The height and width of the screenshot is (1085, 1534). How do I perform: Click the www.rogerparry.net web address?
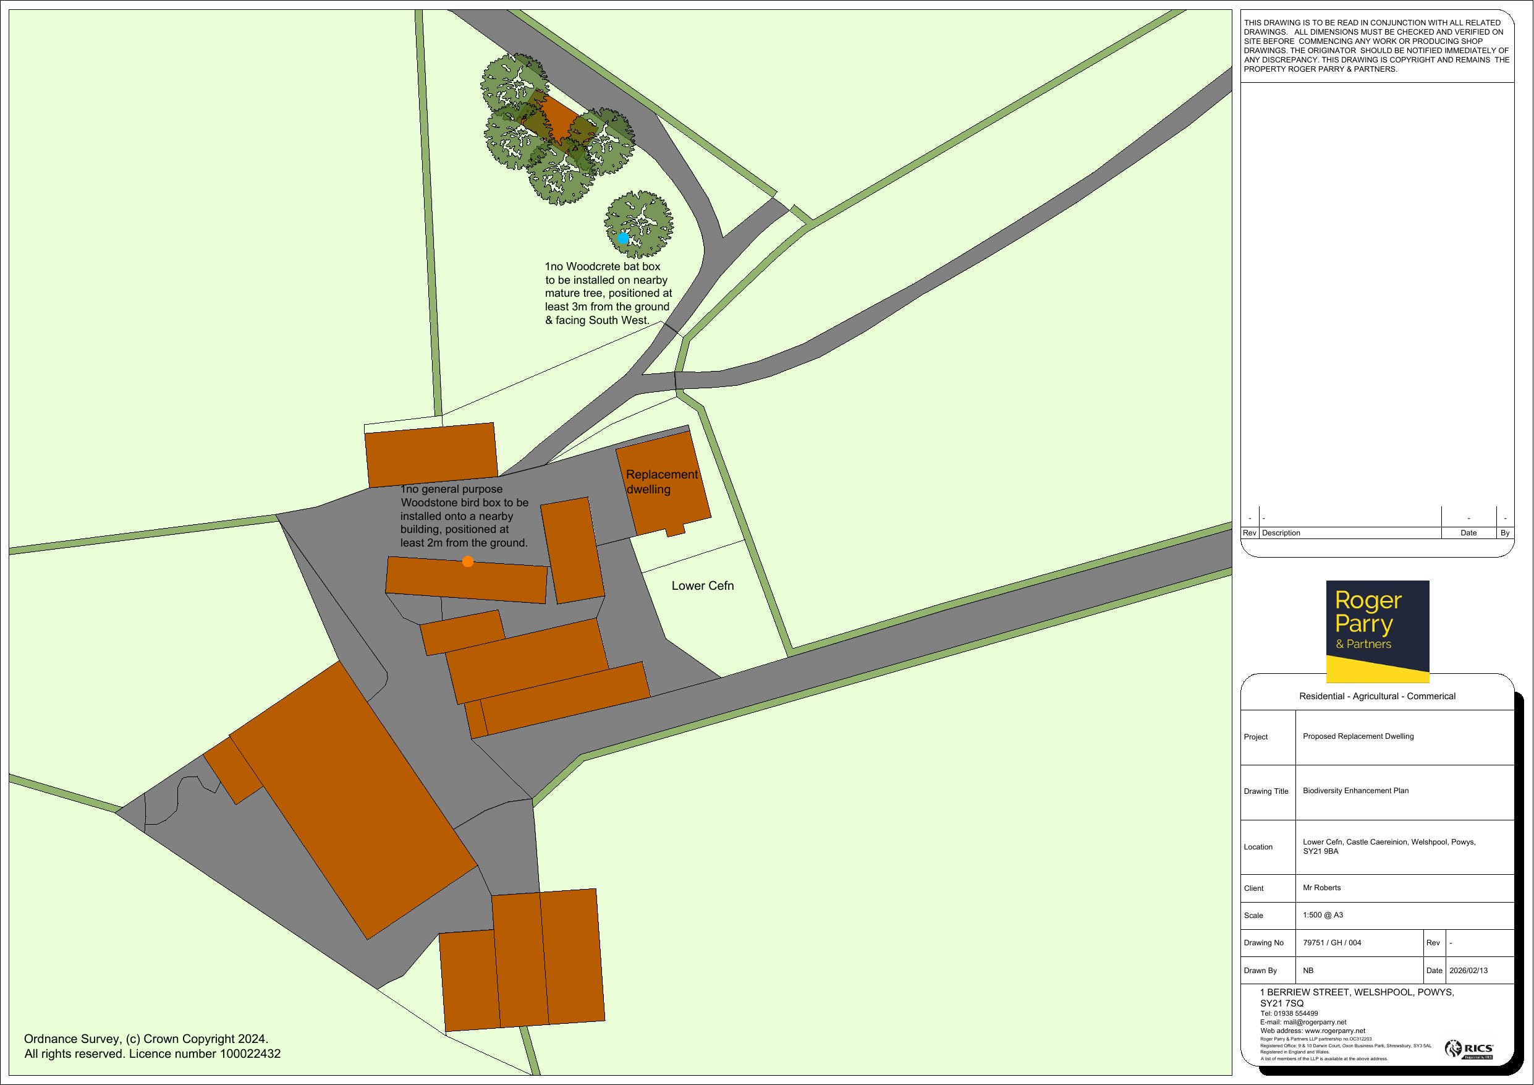(1334, 1031)
